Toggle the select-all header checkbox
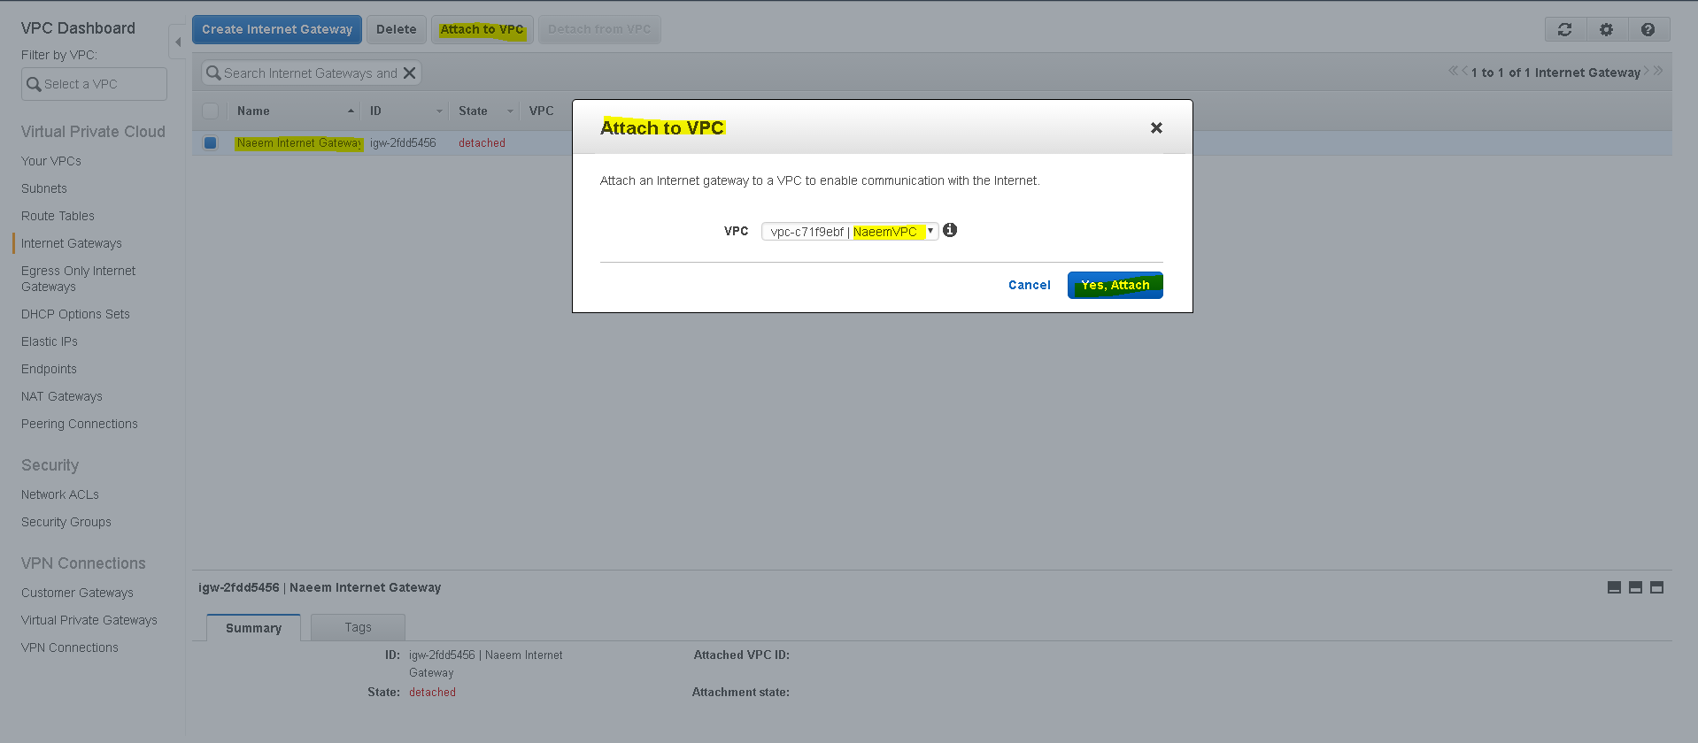The height and width of the screenshot is (743, 1698). 211,111
